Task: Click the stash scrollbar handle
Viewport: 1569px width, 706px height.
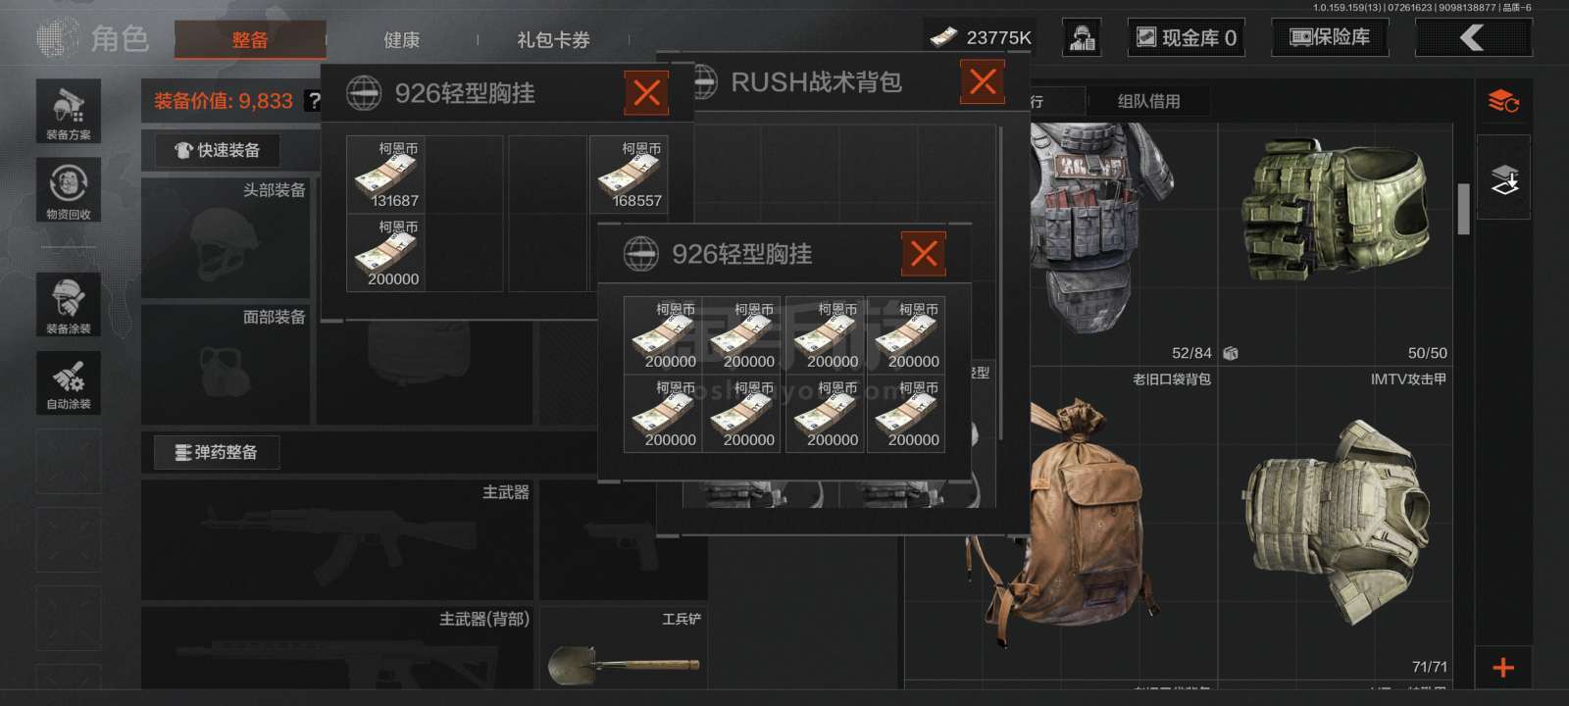Action: [x=1463, y=209]
